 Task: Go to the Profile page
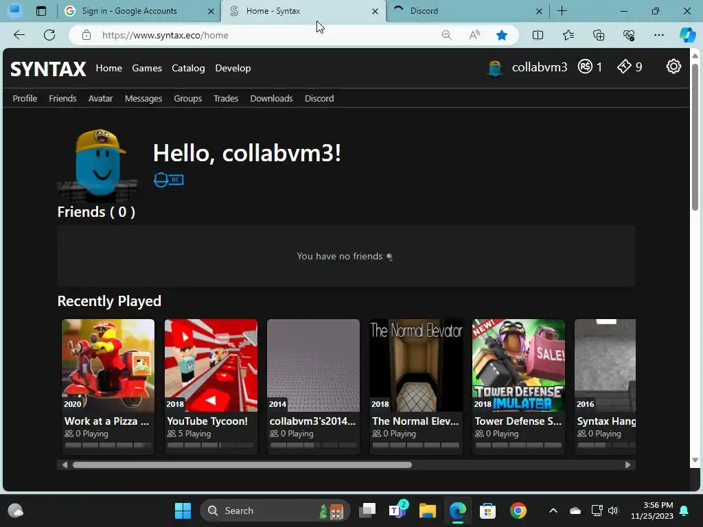pos(25,99)
